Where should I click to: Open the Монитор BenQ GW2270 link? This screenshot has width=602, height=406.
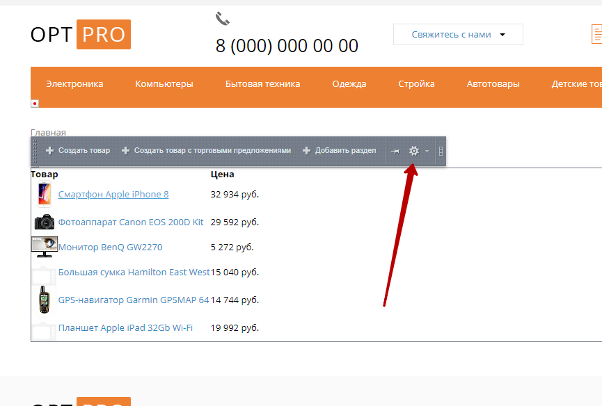coord(110,247)
